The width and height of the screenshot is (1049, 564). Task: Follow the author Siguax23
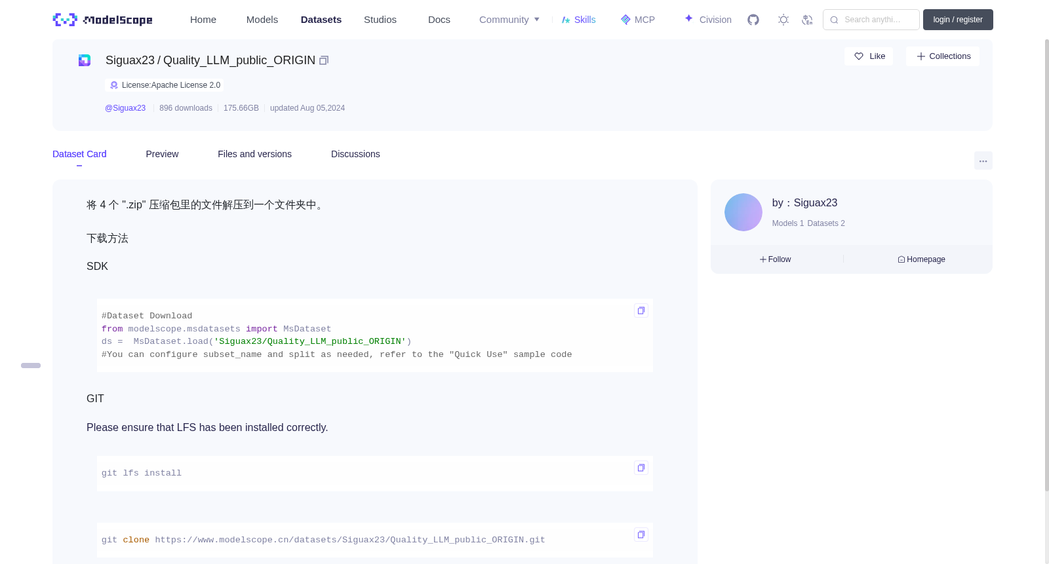tap(776, 259)
